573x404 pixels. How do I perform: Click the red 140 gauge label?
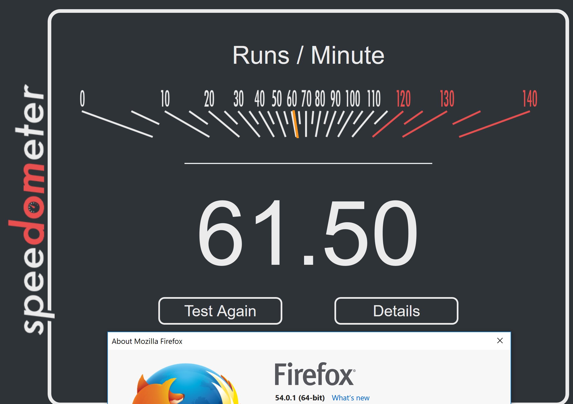(x=530, y=99)
